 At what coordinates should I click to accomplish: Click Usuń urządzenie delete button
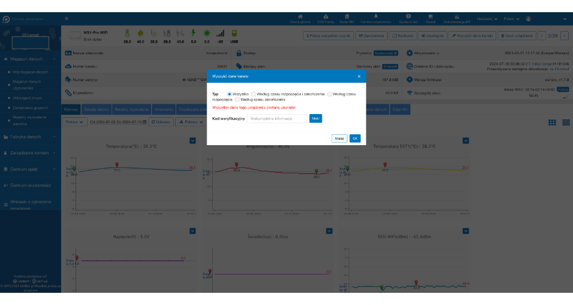click(x=517, y=36)
